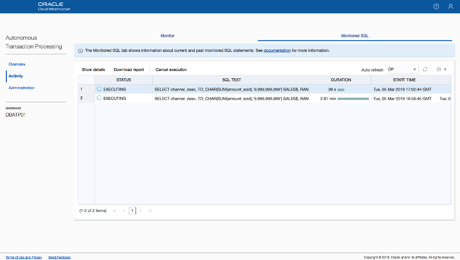Open Administration in the sidebar

tap(22, 88)
